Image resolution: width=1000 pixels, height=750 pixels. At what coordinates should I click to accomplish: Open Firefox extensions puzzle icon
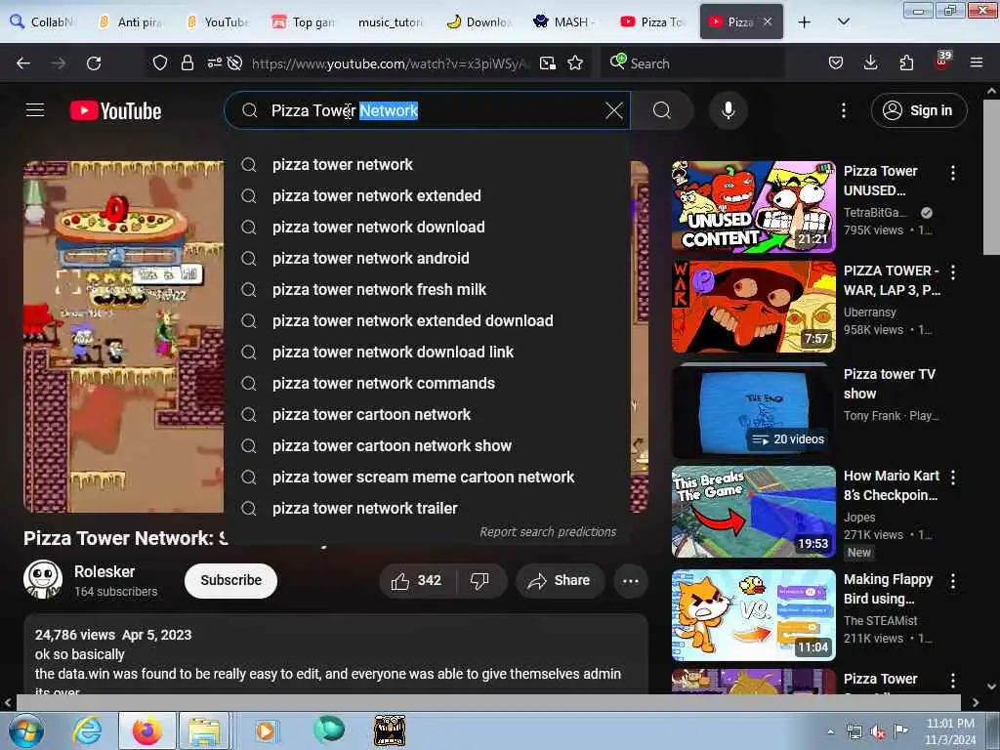click(906, 63)
